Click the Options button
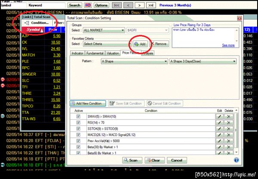This screenshot has height=179, width=258. click(x=101, y=5)
